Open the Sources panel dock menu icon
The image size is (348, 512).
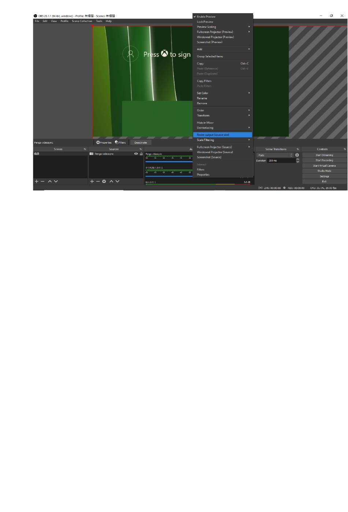coord(141,149)
